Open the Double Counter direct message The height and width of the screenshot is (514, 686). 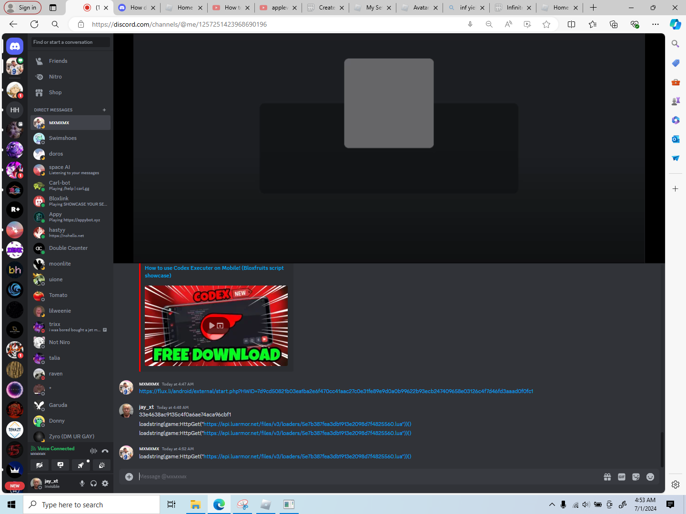(71, 248)
